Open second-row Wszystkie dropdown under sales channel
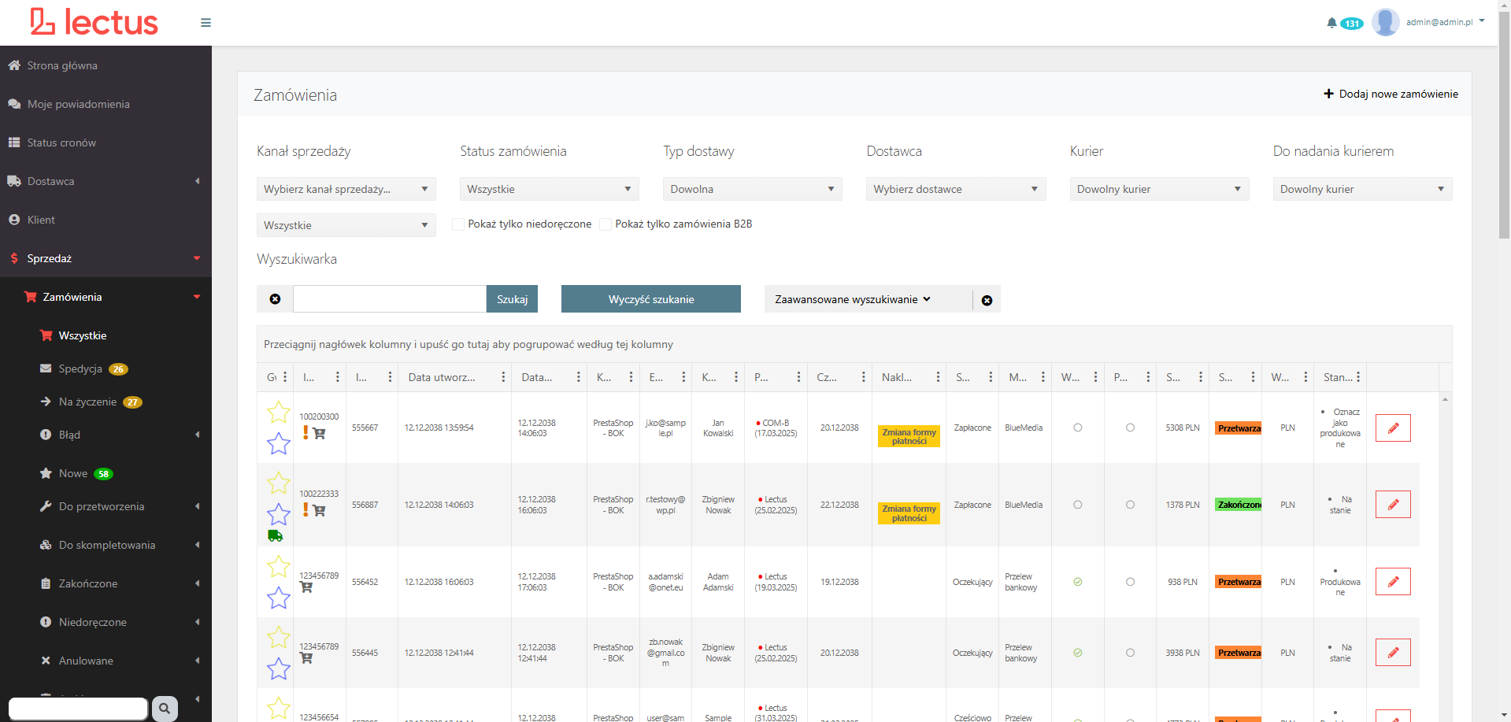 346,225
